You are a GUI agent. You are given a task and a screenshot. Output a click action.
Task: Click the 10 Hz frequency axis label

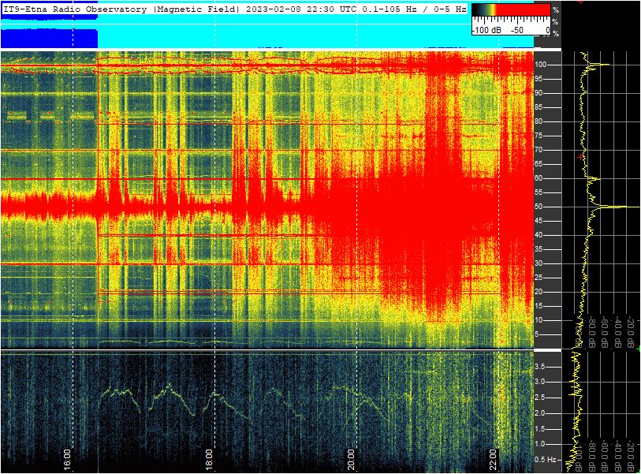pos(541,320)
